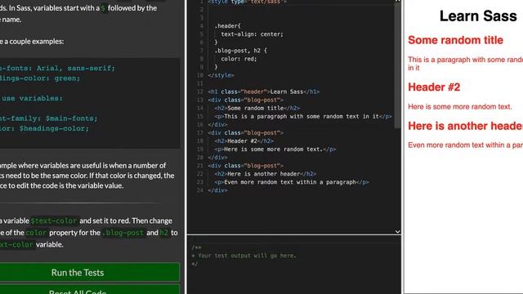
Task: Click the h1 'Learn Sass' code line
Action: (x=263, y=91)
